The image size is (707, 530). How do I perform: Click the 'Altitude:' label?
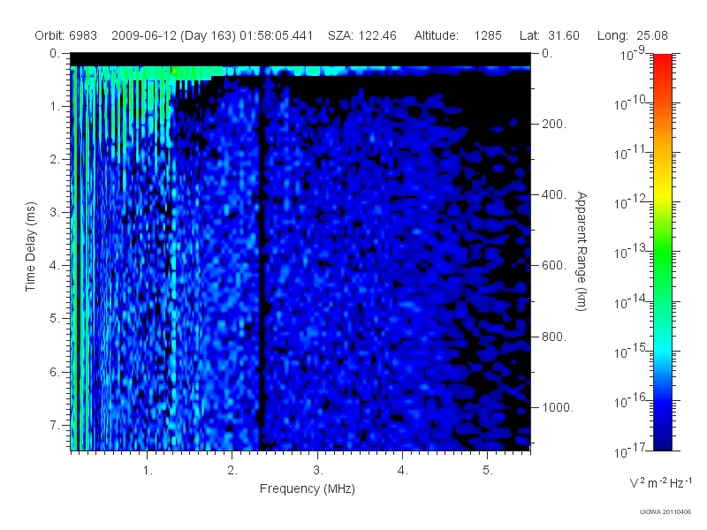tap(437, 35)
